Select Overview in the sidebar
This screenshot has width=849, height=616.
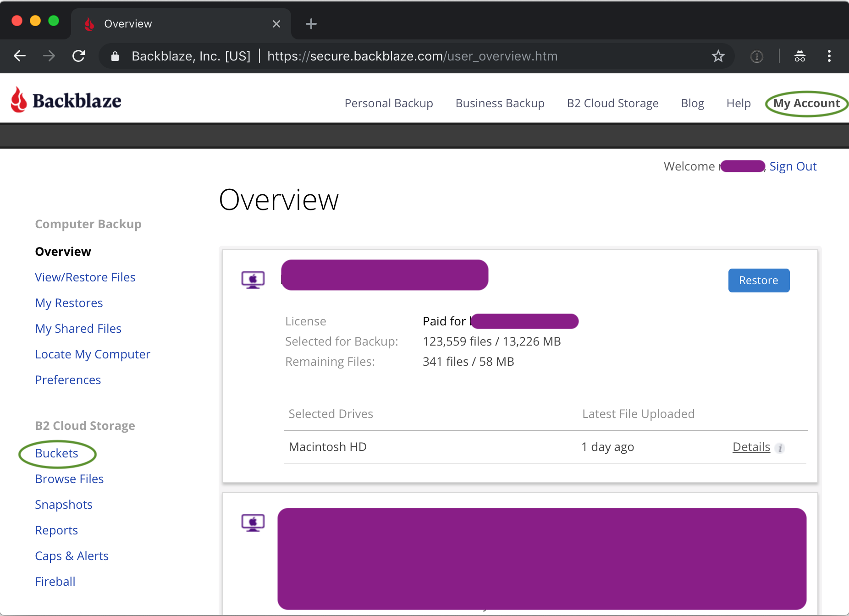(63, 251)
